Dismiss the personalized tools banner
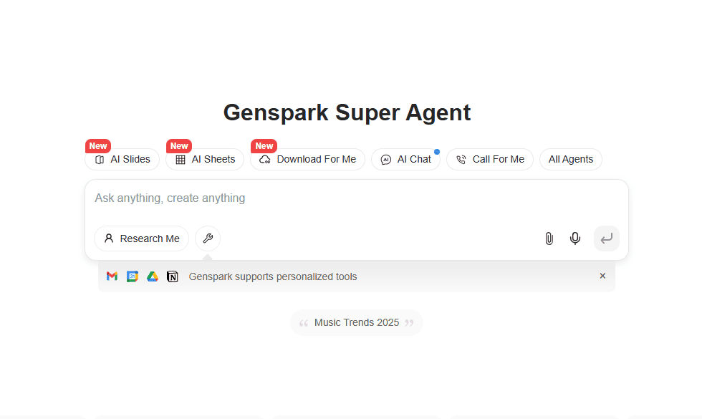Viewport: 702px width, 419px height. click(602, 276)
